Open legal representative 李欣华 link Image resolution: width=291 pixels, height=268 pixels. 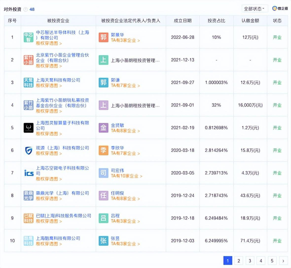click(118, 148)
